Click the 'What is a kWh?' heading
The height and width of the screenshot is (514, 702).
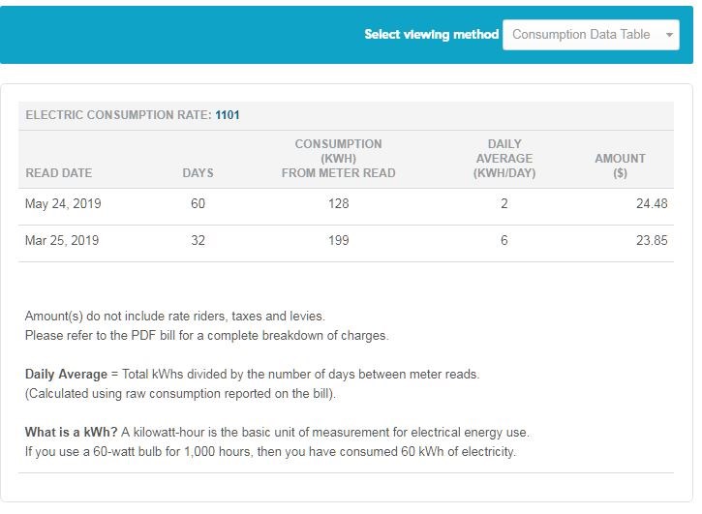click(71, 433)
